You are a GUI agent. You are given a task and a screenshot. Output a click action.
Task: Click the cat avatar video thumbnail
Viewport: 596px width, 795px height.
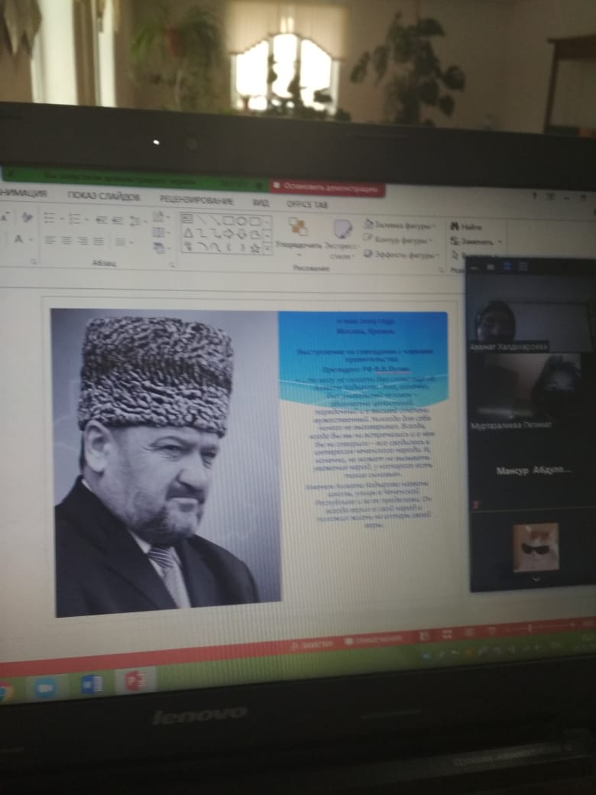pos(534,547)
